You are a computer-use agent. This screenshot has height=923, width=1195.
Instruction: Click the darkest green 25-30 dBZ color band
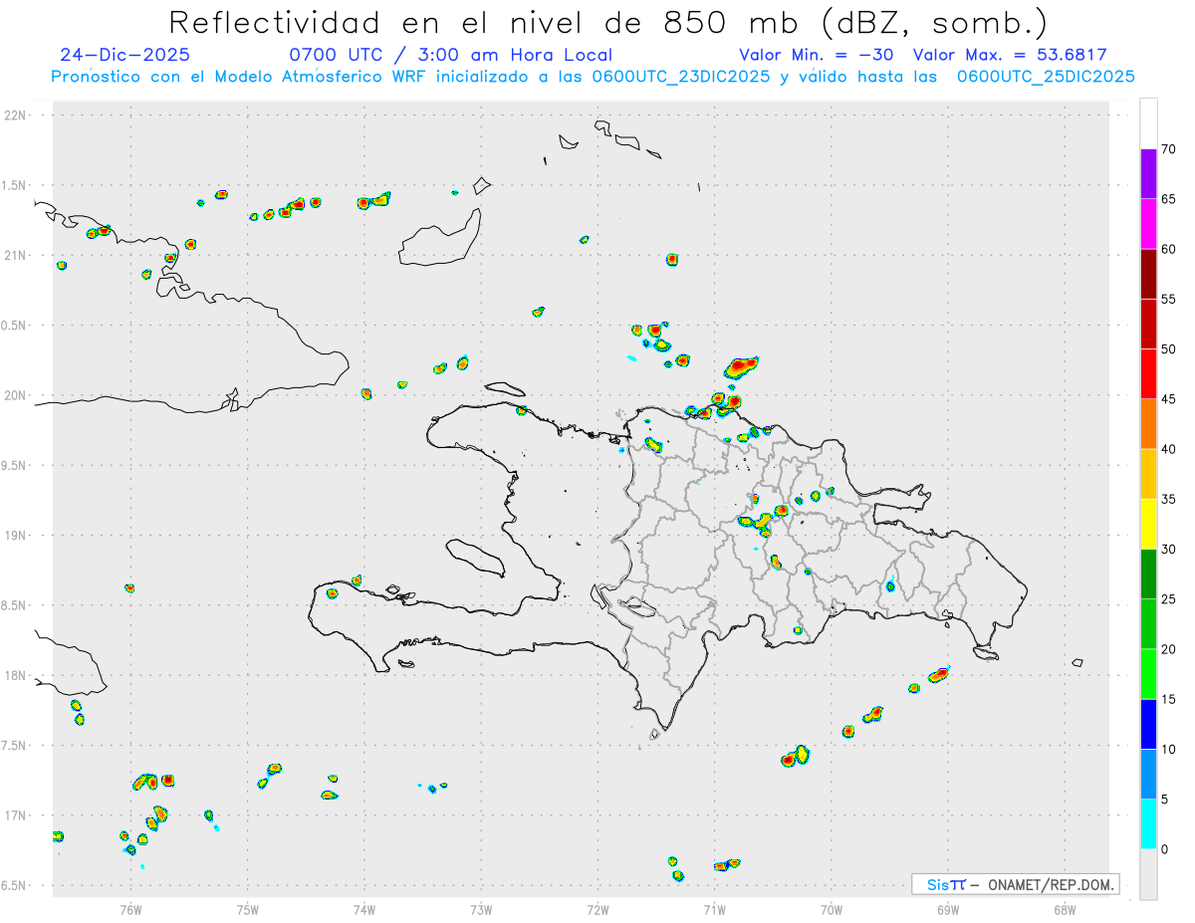(x=1148, y=575)
